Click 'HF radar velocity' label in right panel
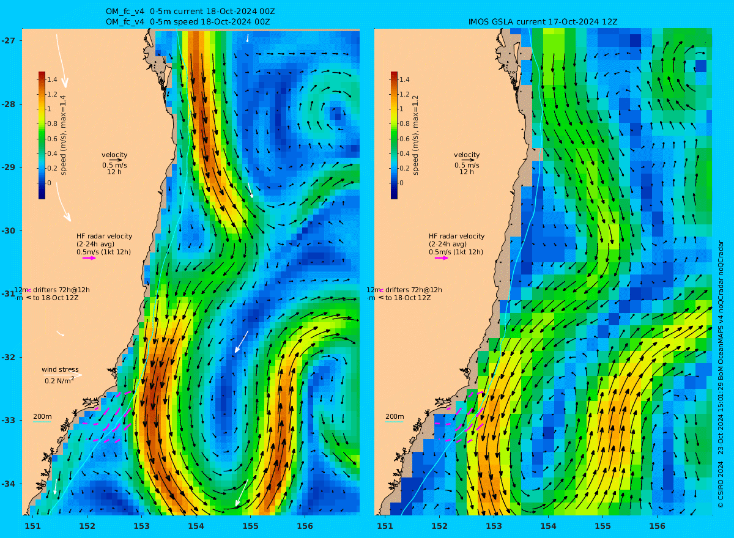Viewport: 734px width, 538px height. pos(456,236)
